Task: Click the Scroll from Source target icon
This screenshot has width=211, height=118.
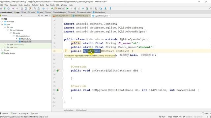Action: 39,15
